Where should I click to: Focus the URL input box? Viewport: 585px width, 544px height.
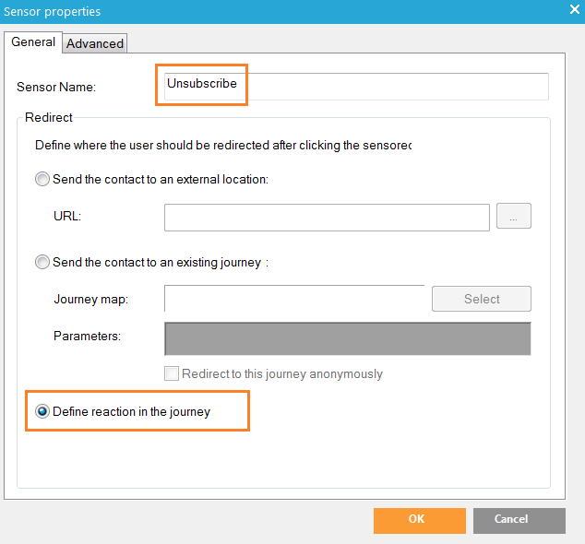(327, 217)
